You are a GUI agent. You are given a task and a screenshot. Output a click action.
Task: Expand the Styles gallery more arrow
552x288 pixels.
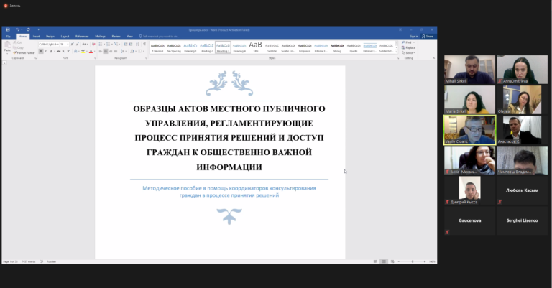(x=397, y=52)
